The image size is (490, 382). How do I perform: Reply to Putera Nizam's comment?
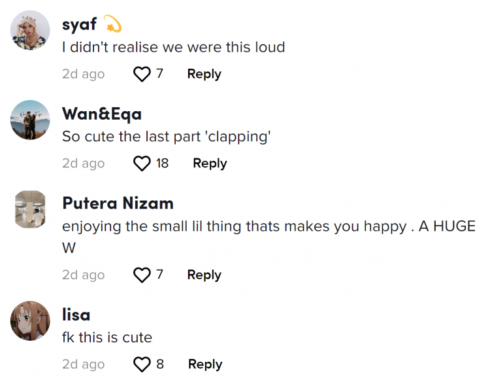[204, 275]
